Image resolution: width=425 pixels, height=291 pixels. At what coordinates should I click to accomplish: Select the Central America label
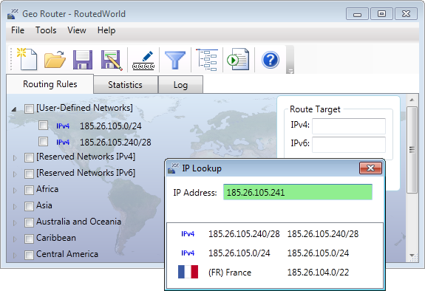click(x=67, y=254)
